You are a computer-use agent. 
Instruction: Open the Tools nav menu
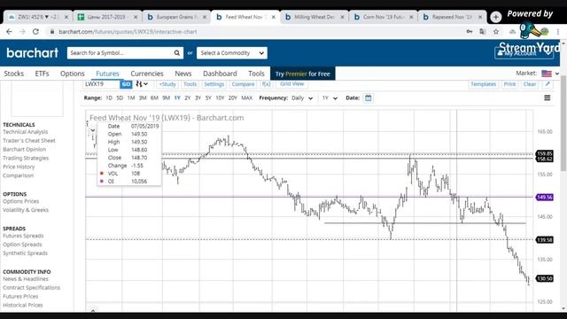point(256,74)
